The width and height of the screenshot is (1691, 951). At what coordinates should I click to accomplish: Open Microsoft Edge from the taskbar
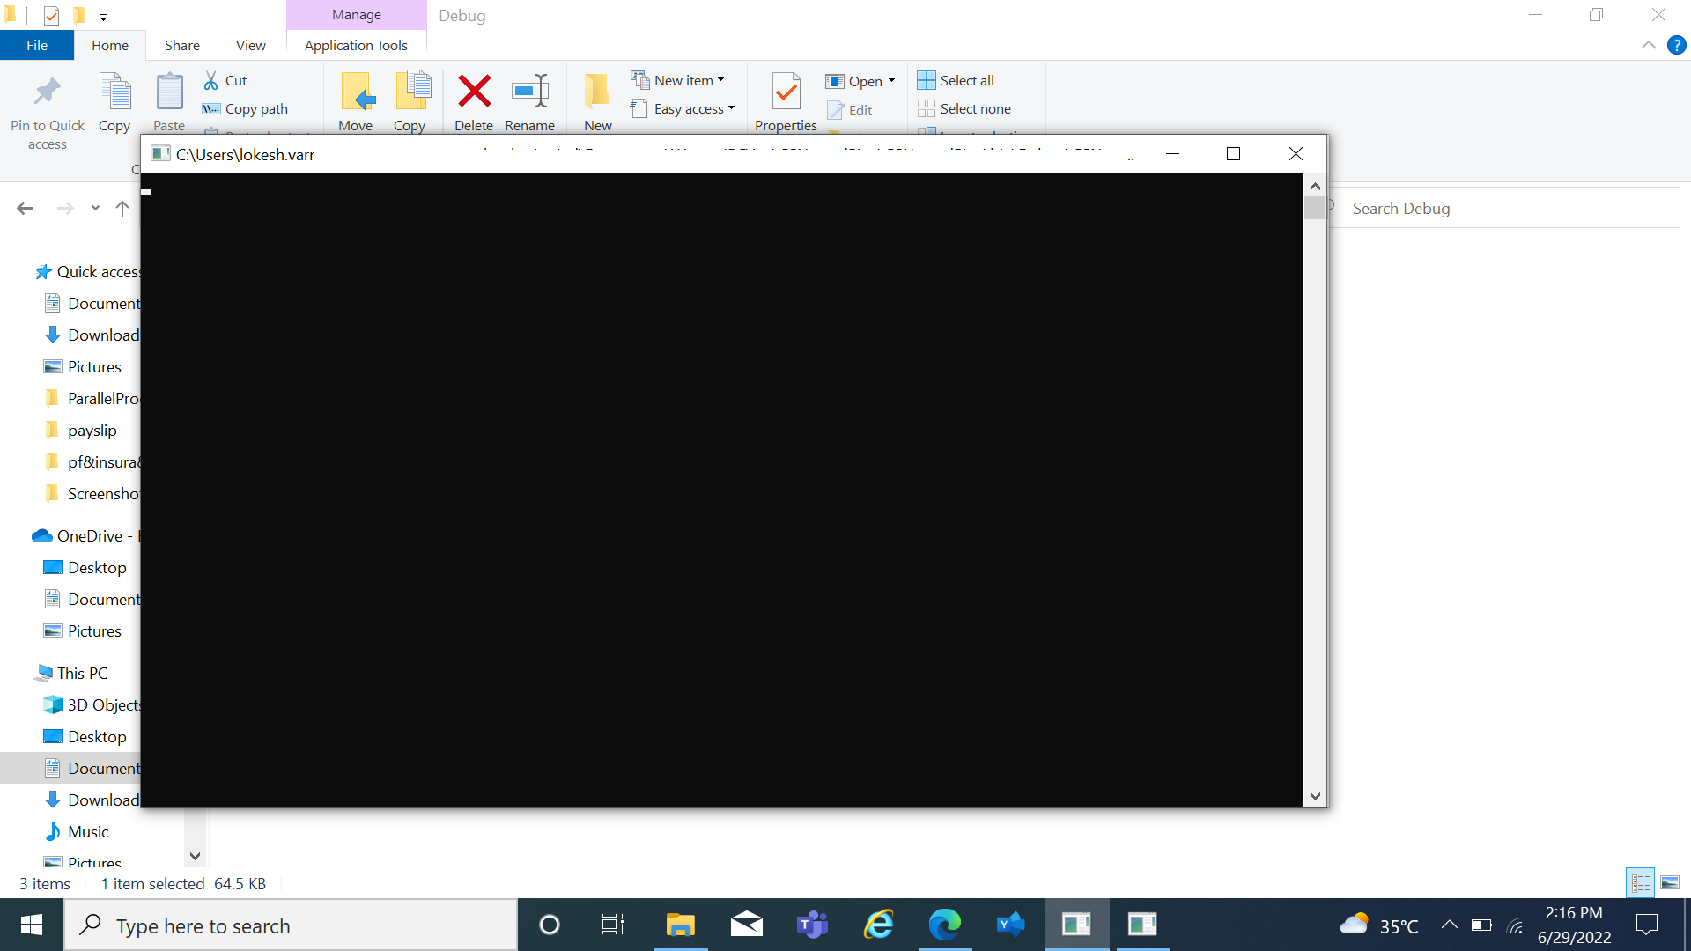click(944, 925)
